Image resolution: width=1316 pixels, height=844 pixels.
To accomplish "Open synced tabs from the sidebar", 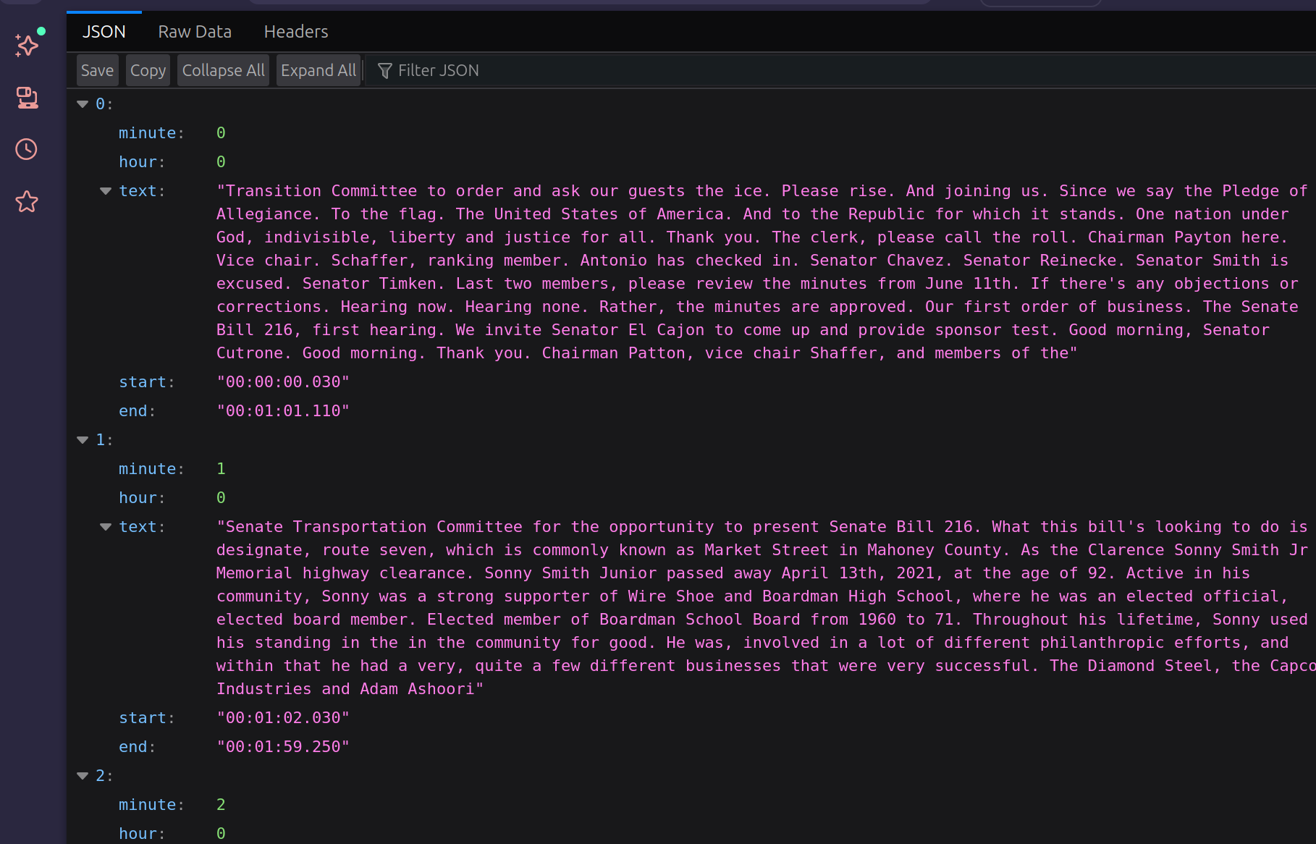I will tap(28, 98).
